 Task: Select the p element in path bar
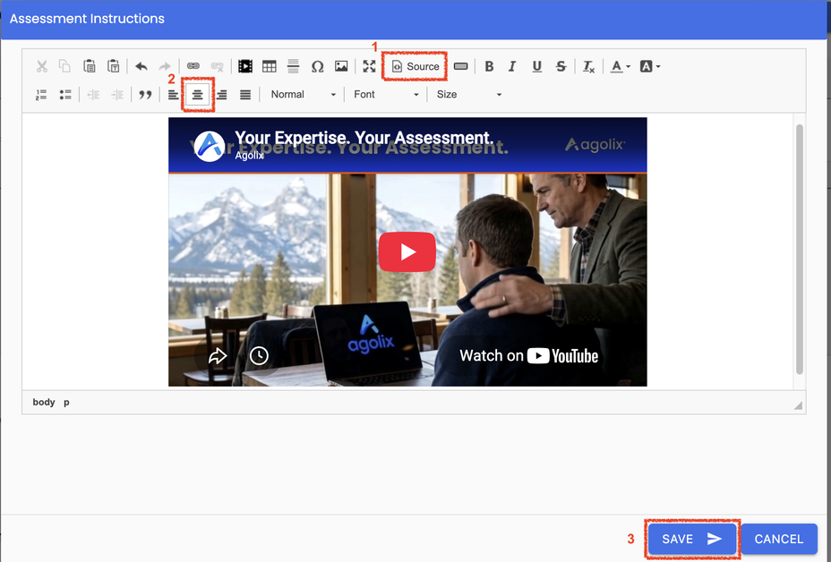[66, 403]
